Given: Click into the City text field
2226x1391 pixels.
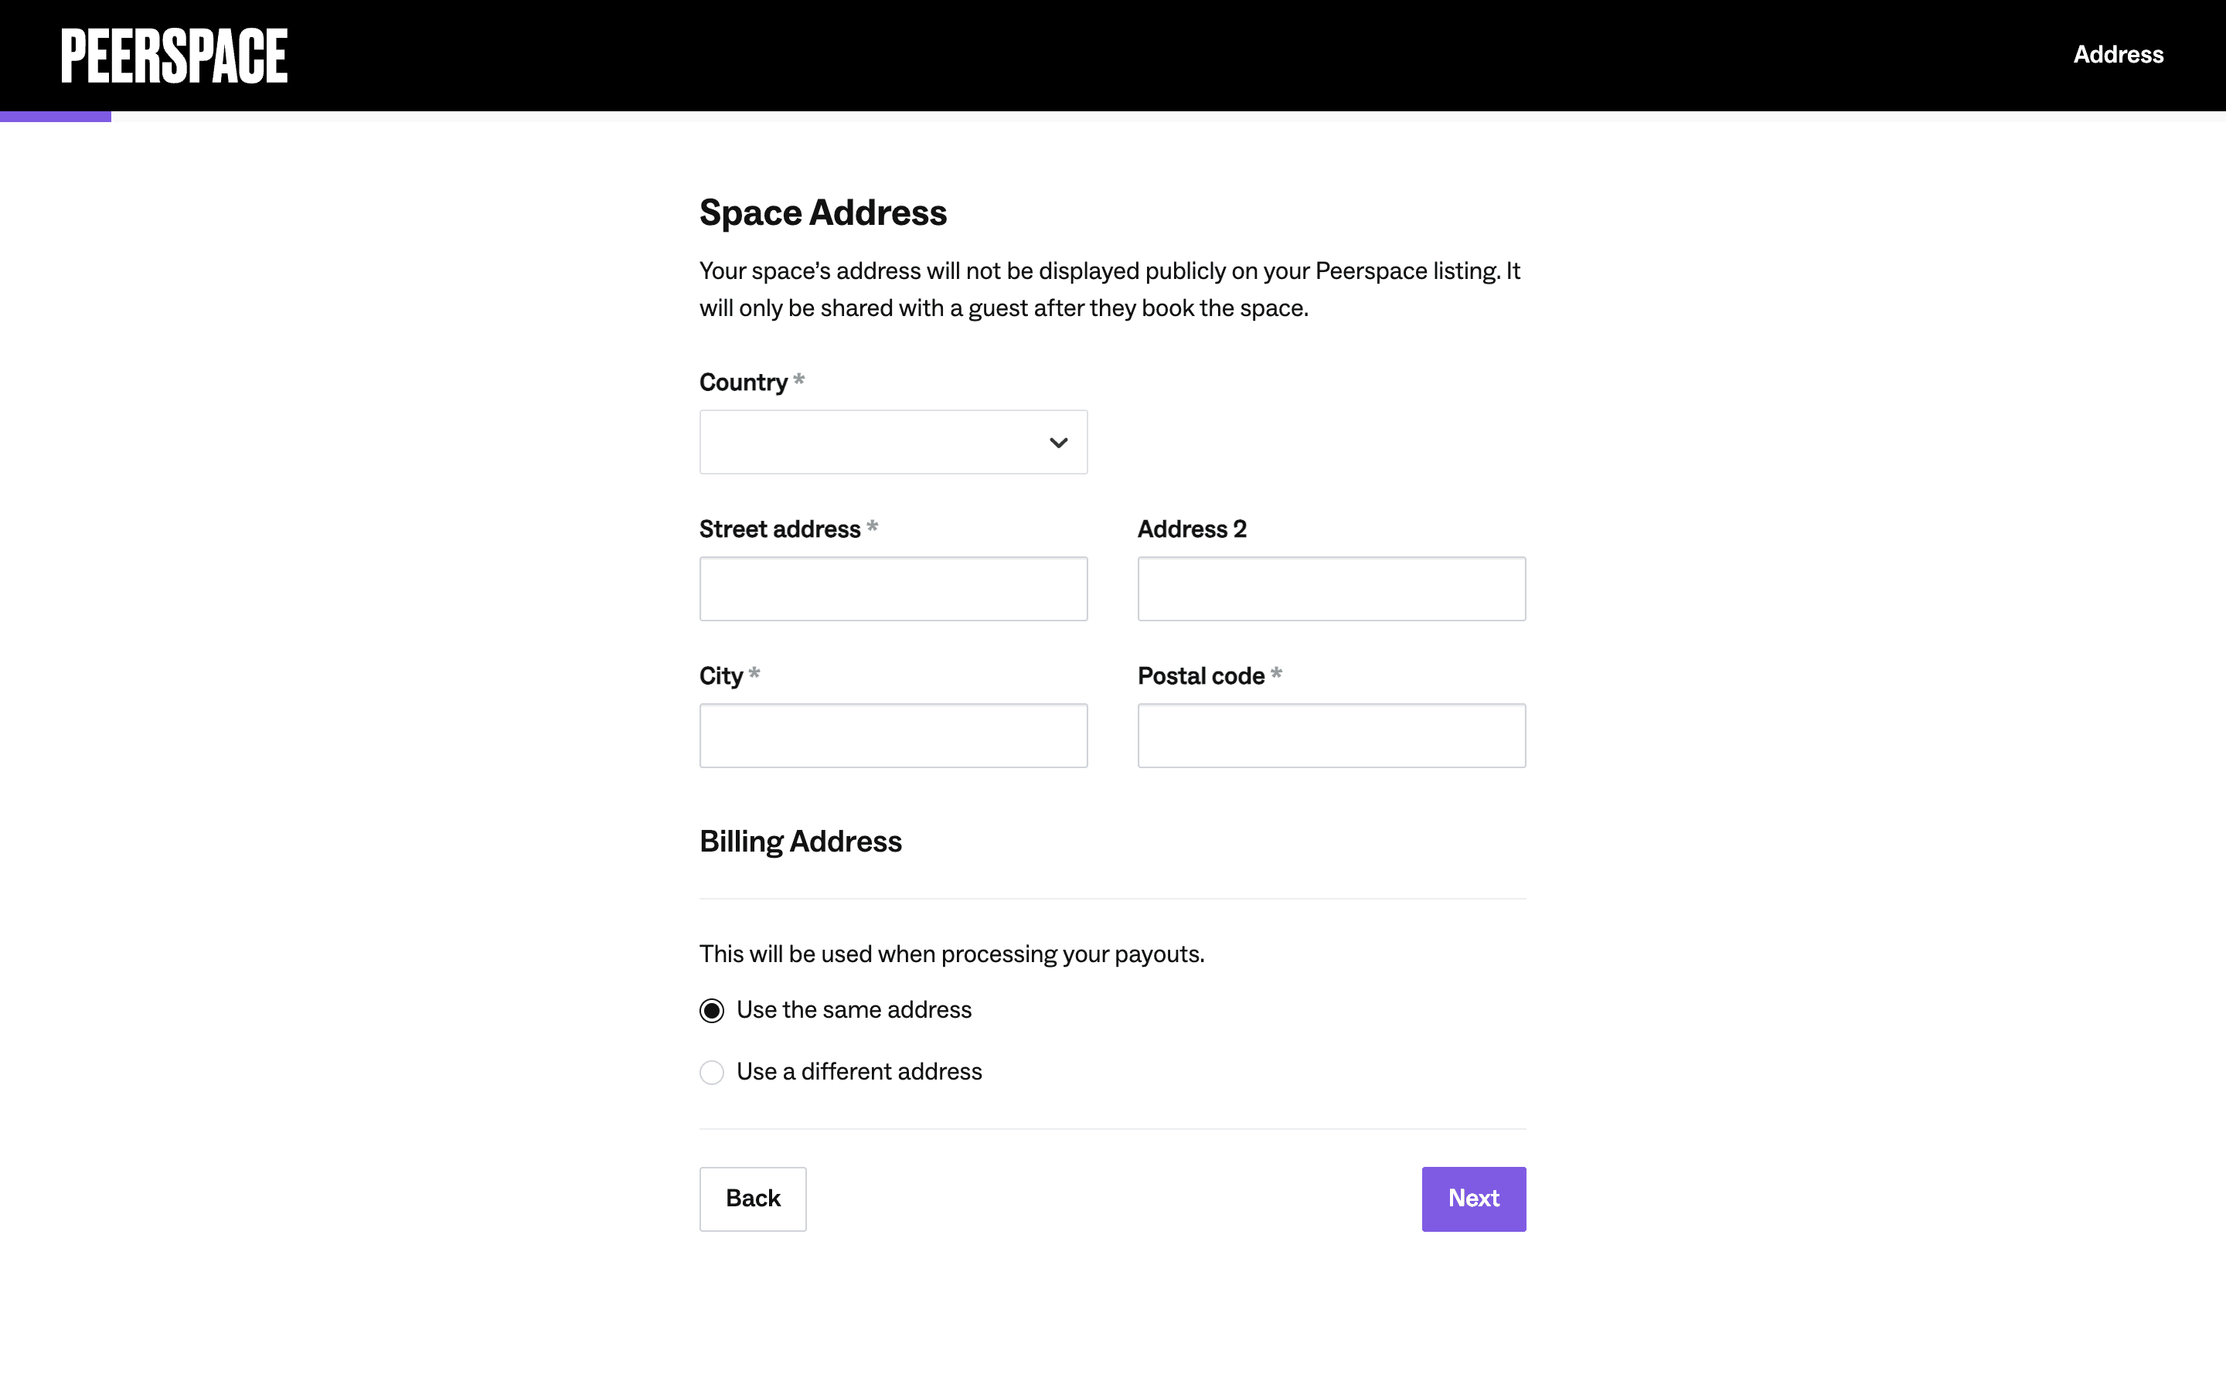Looking at the screenshot, I should [x=892, y=736].
